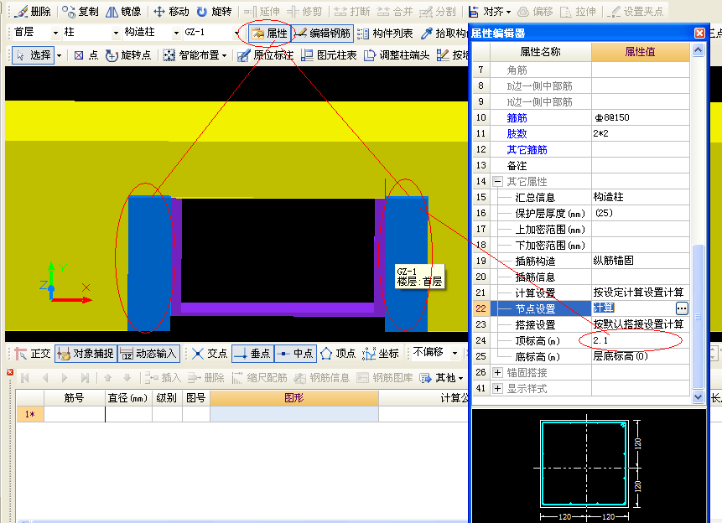This screenshot has height=523, width=722.
Task: Choose the 移动 (move) tool
Action: (171, 12)
